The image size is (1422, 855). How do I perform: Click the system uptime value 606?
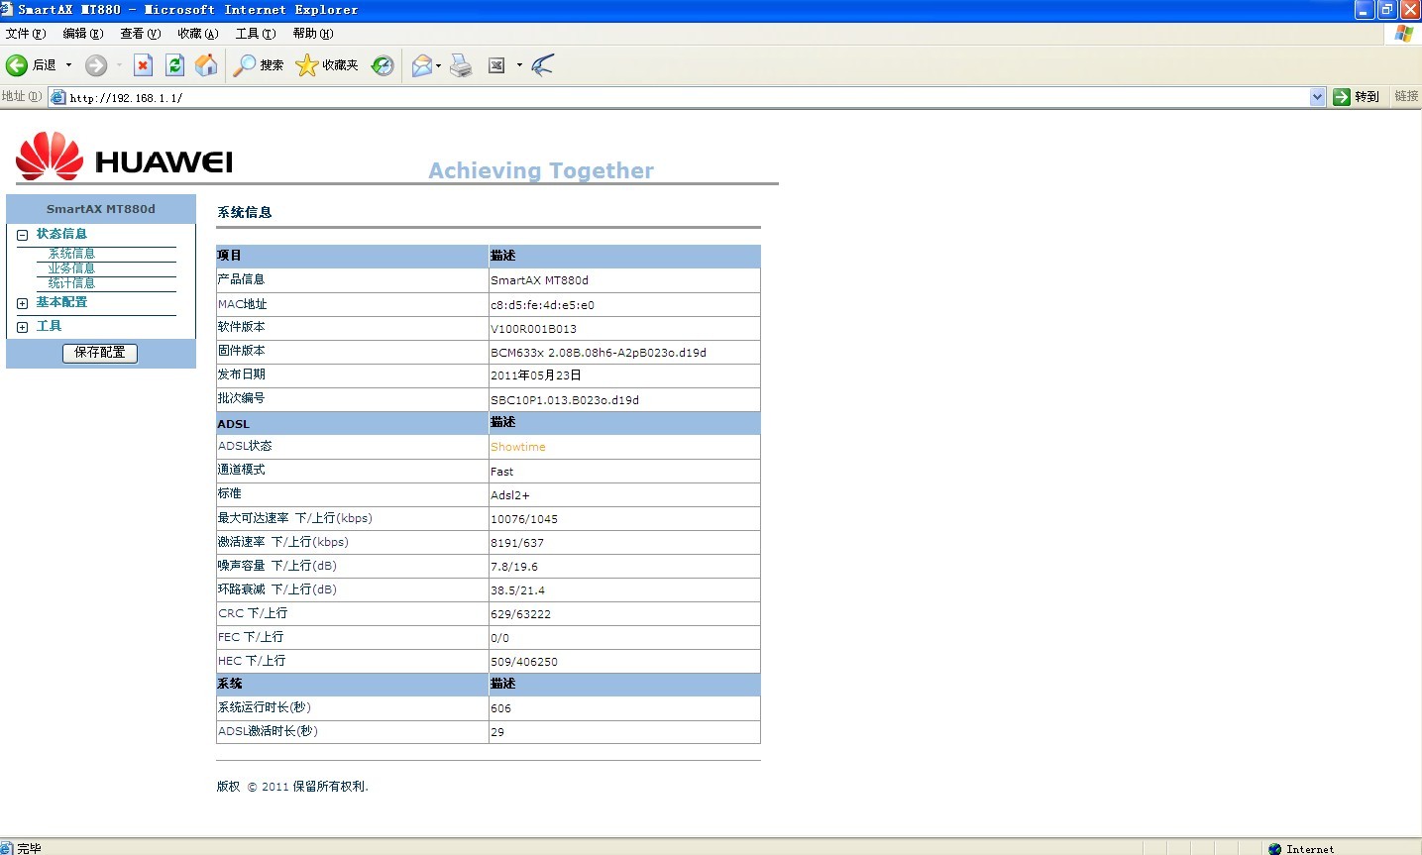(x=501, y=708)
